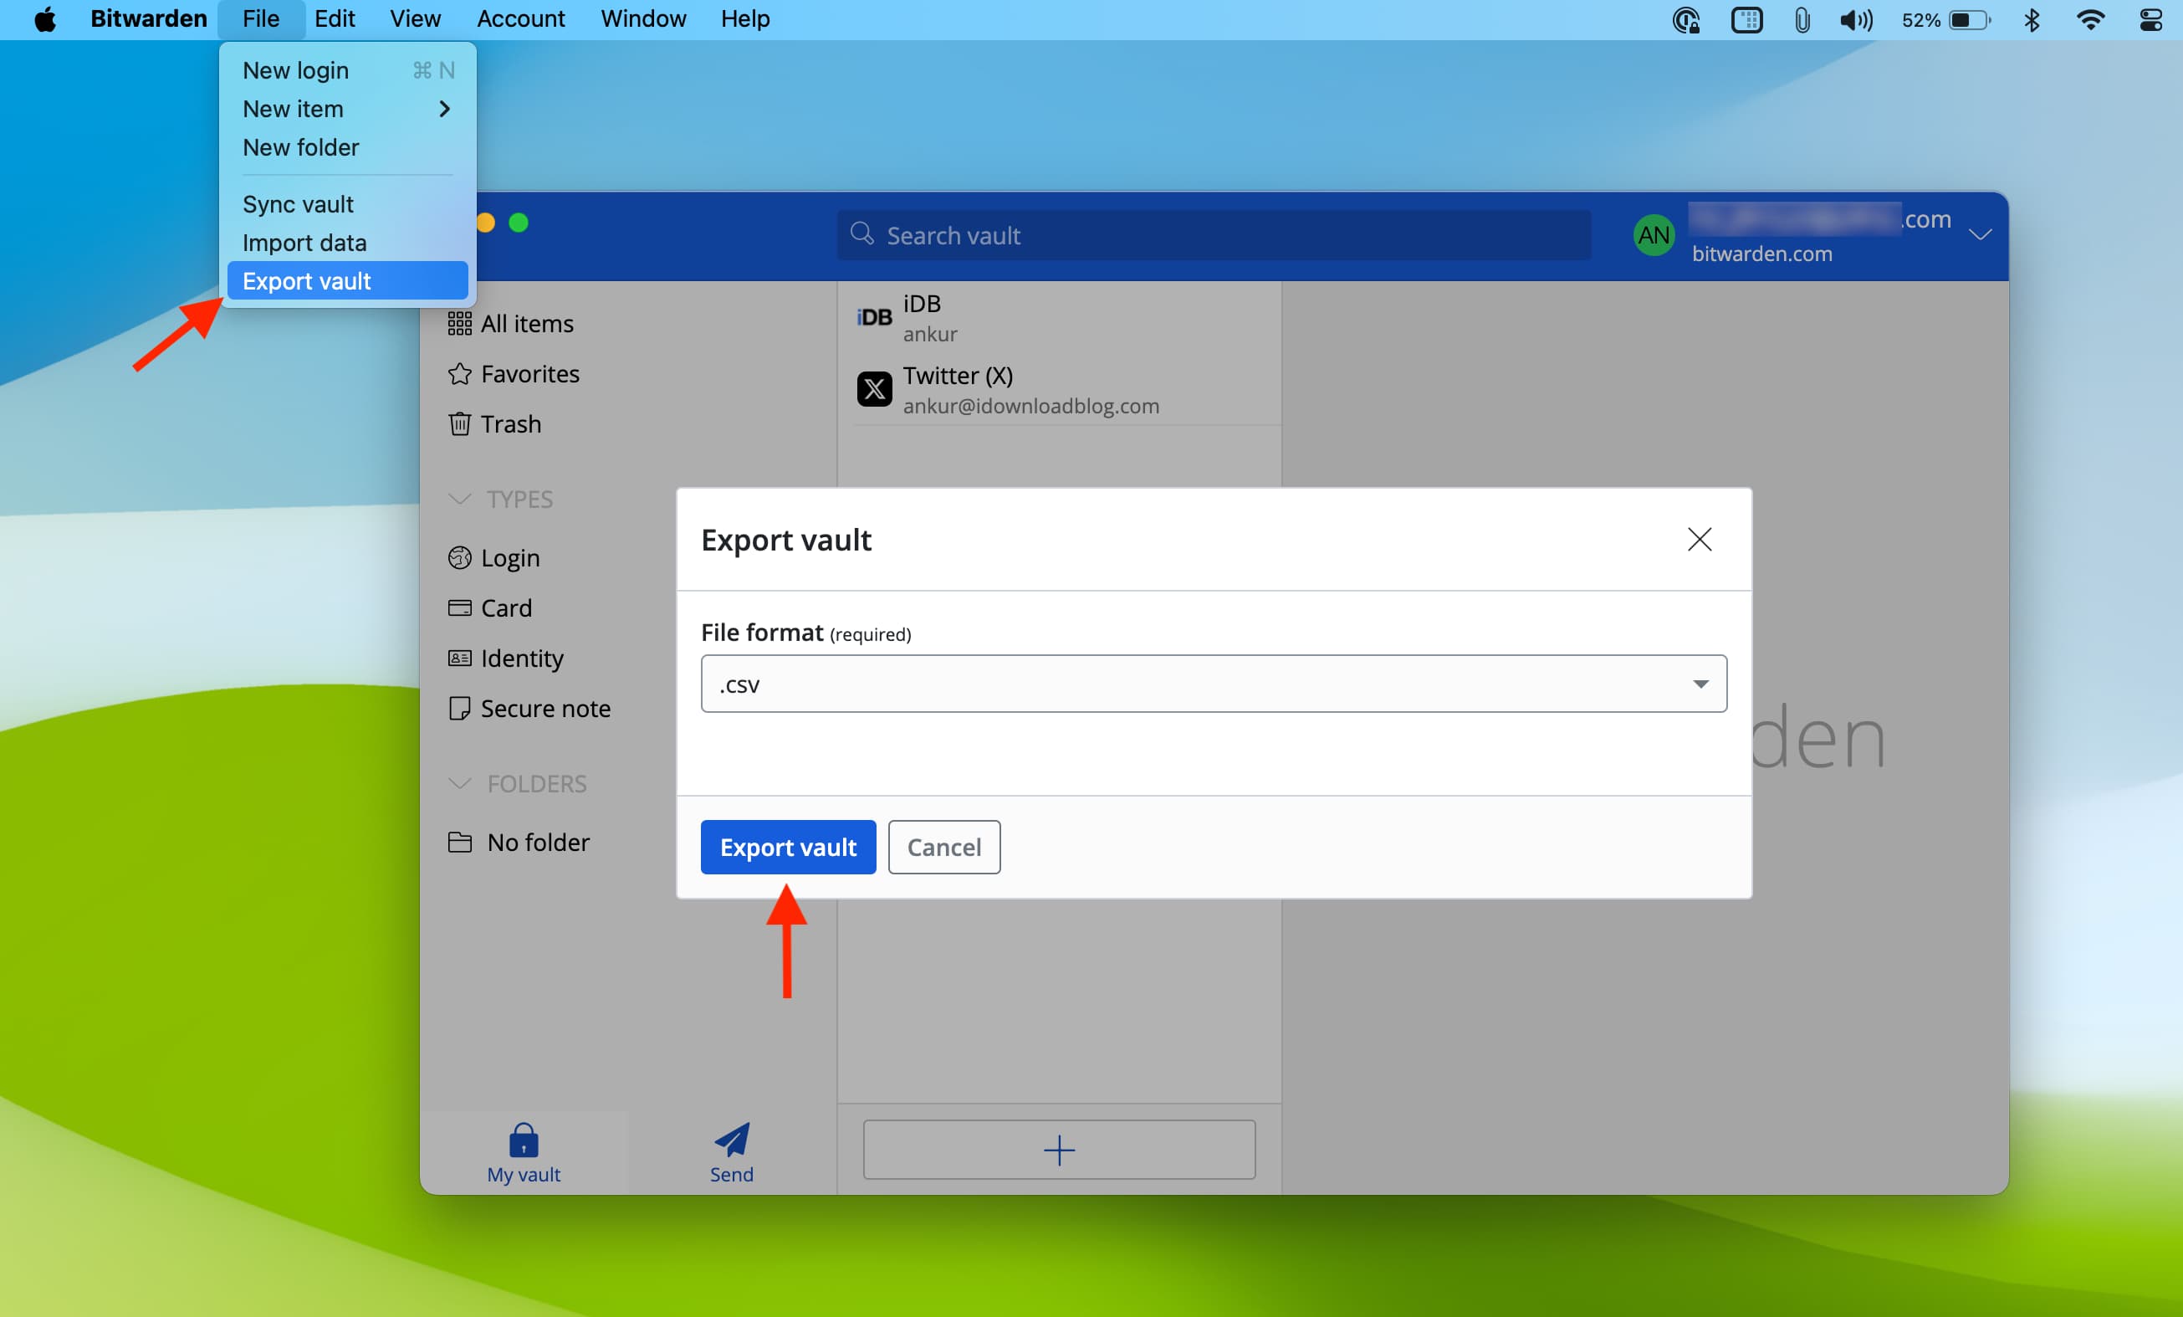This screenshot has width=2183, height=1317.
Task: Expand the account switcher chevron
Action: point(1980,235)
